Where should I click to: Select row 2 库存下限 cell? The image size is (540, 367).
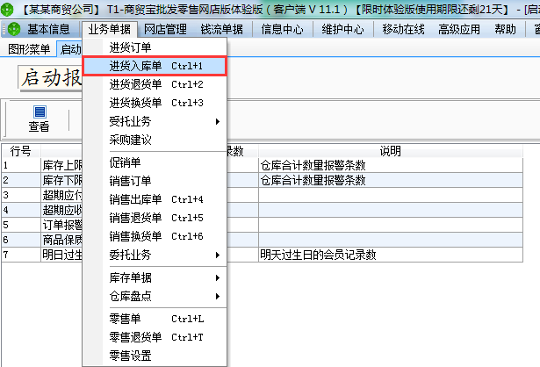pos(61,180)
